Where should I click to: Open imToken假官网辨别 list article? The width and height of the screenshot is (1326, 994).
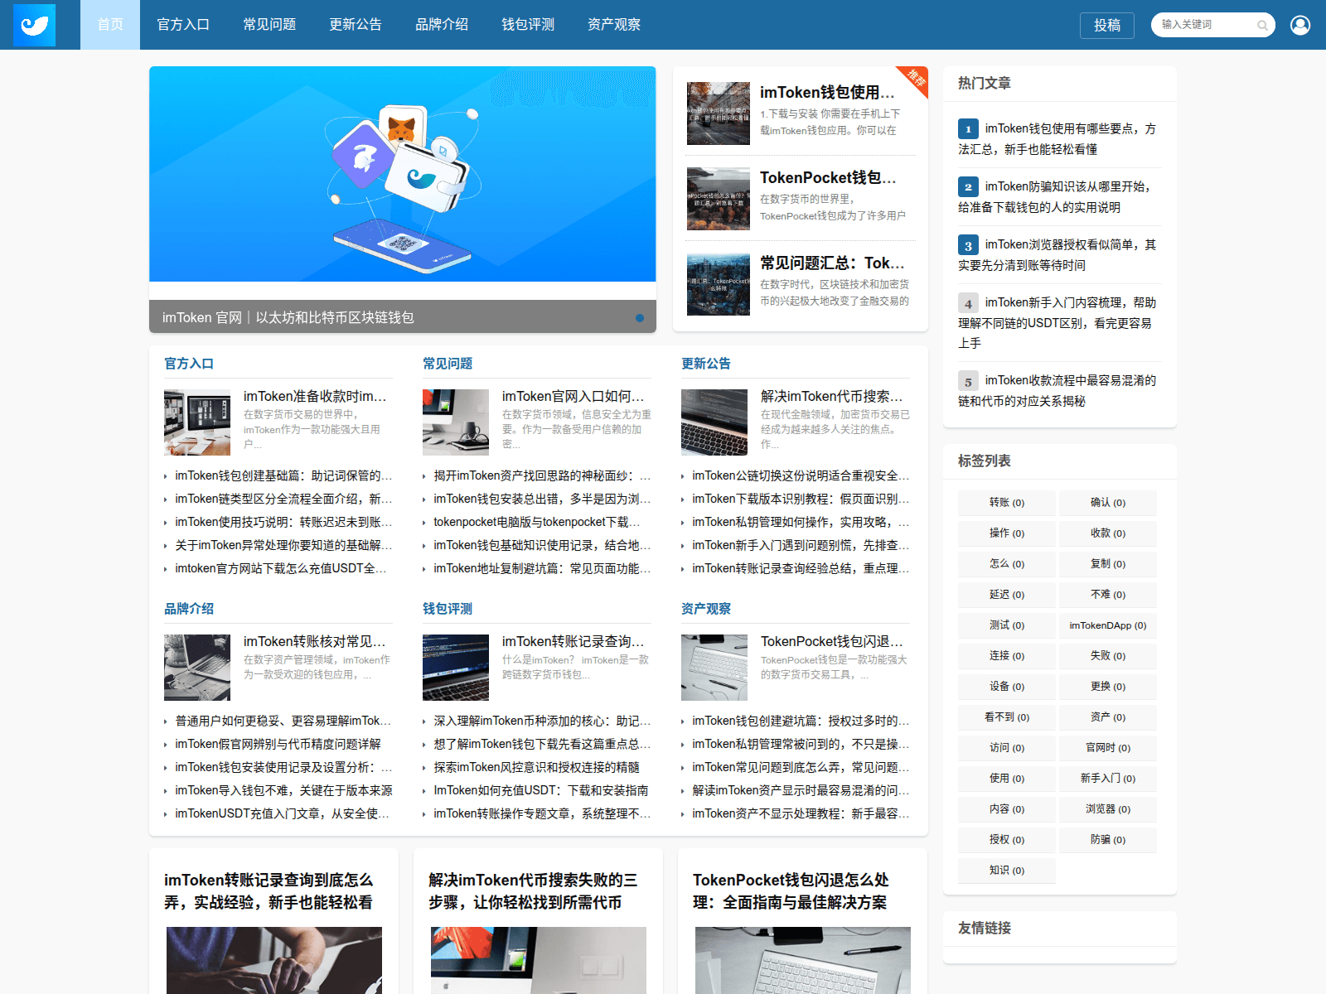(x=278, y=744)
